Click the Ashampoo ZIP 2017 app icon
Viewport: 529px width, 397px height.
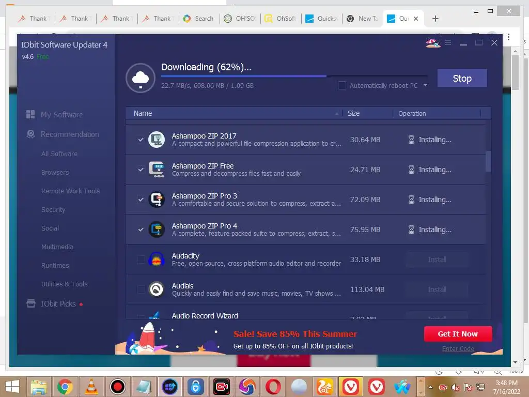point(157,140)
